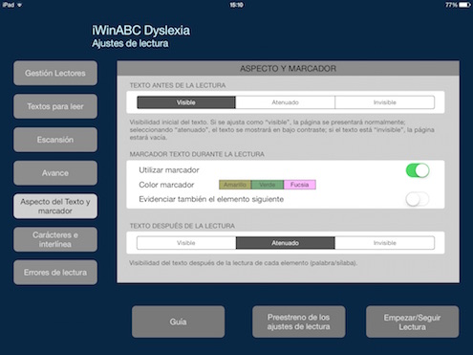
Task: Disable the Utilizar marcador switch
Action: pyautogui.click(x=418, y=170)
